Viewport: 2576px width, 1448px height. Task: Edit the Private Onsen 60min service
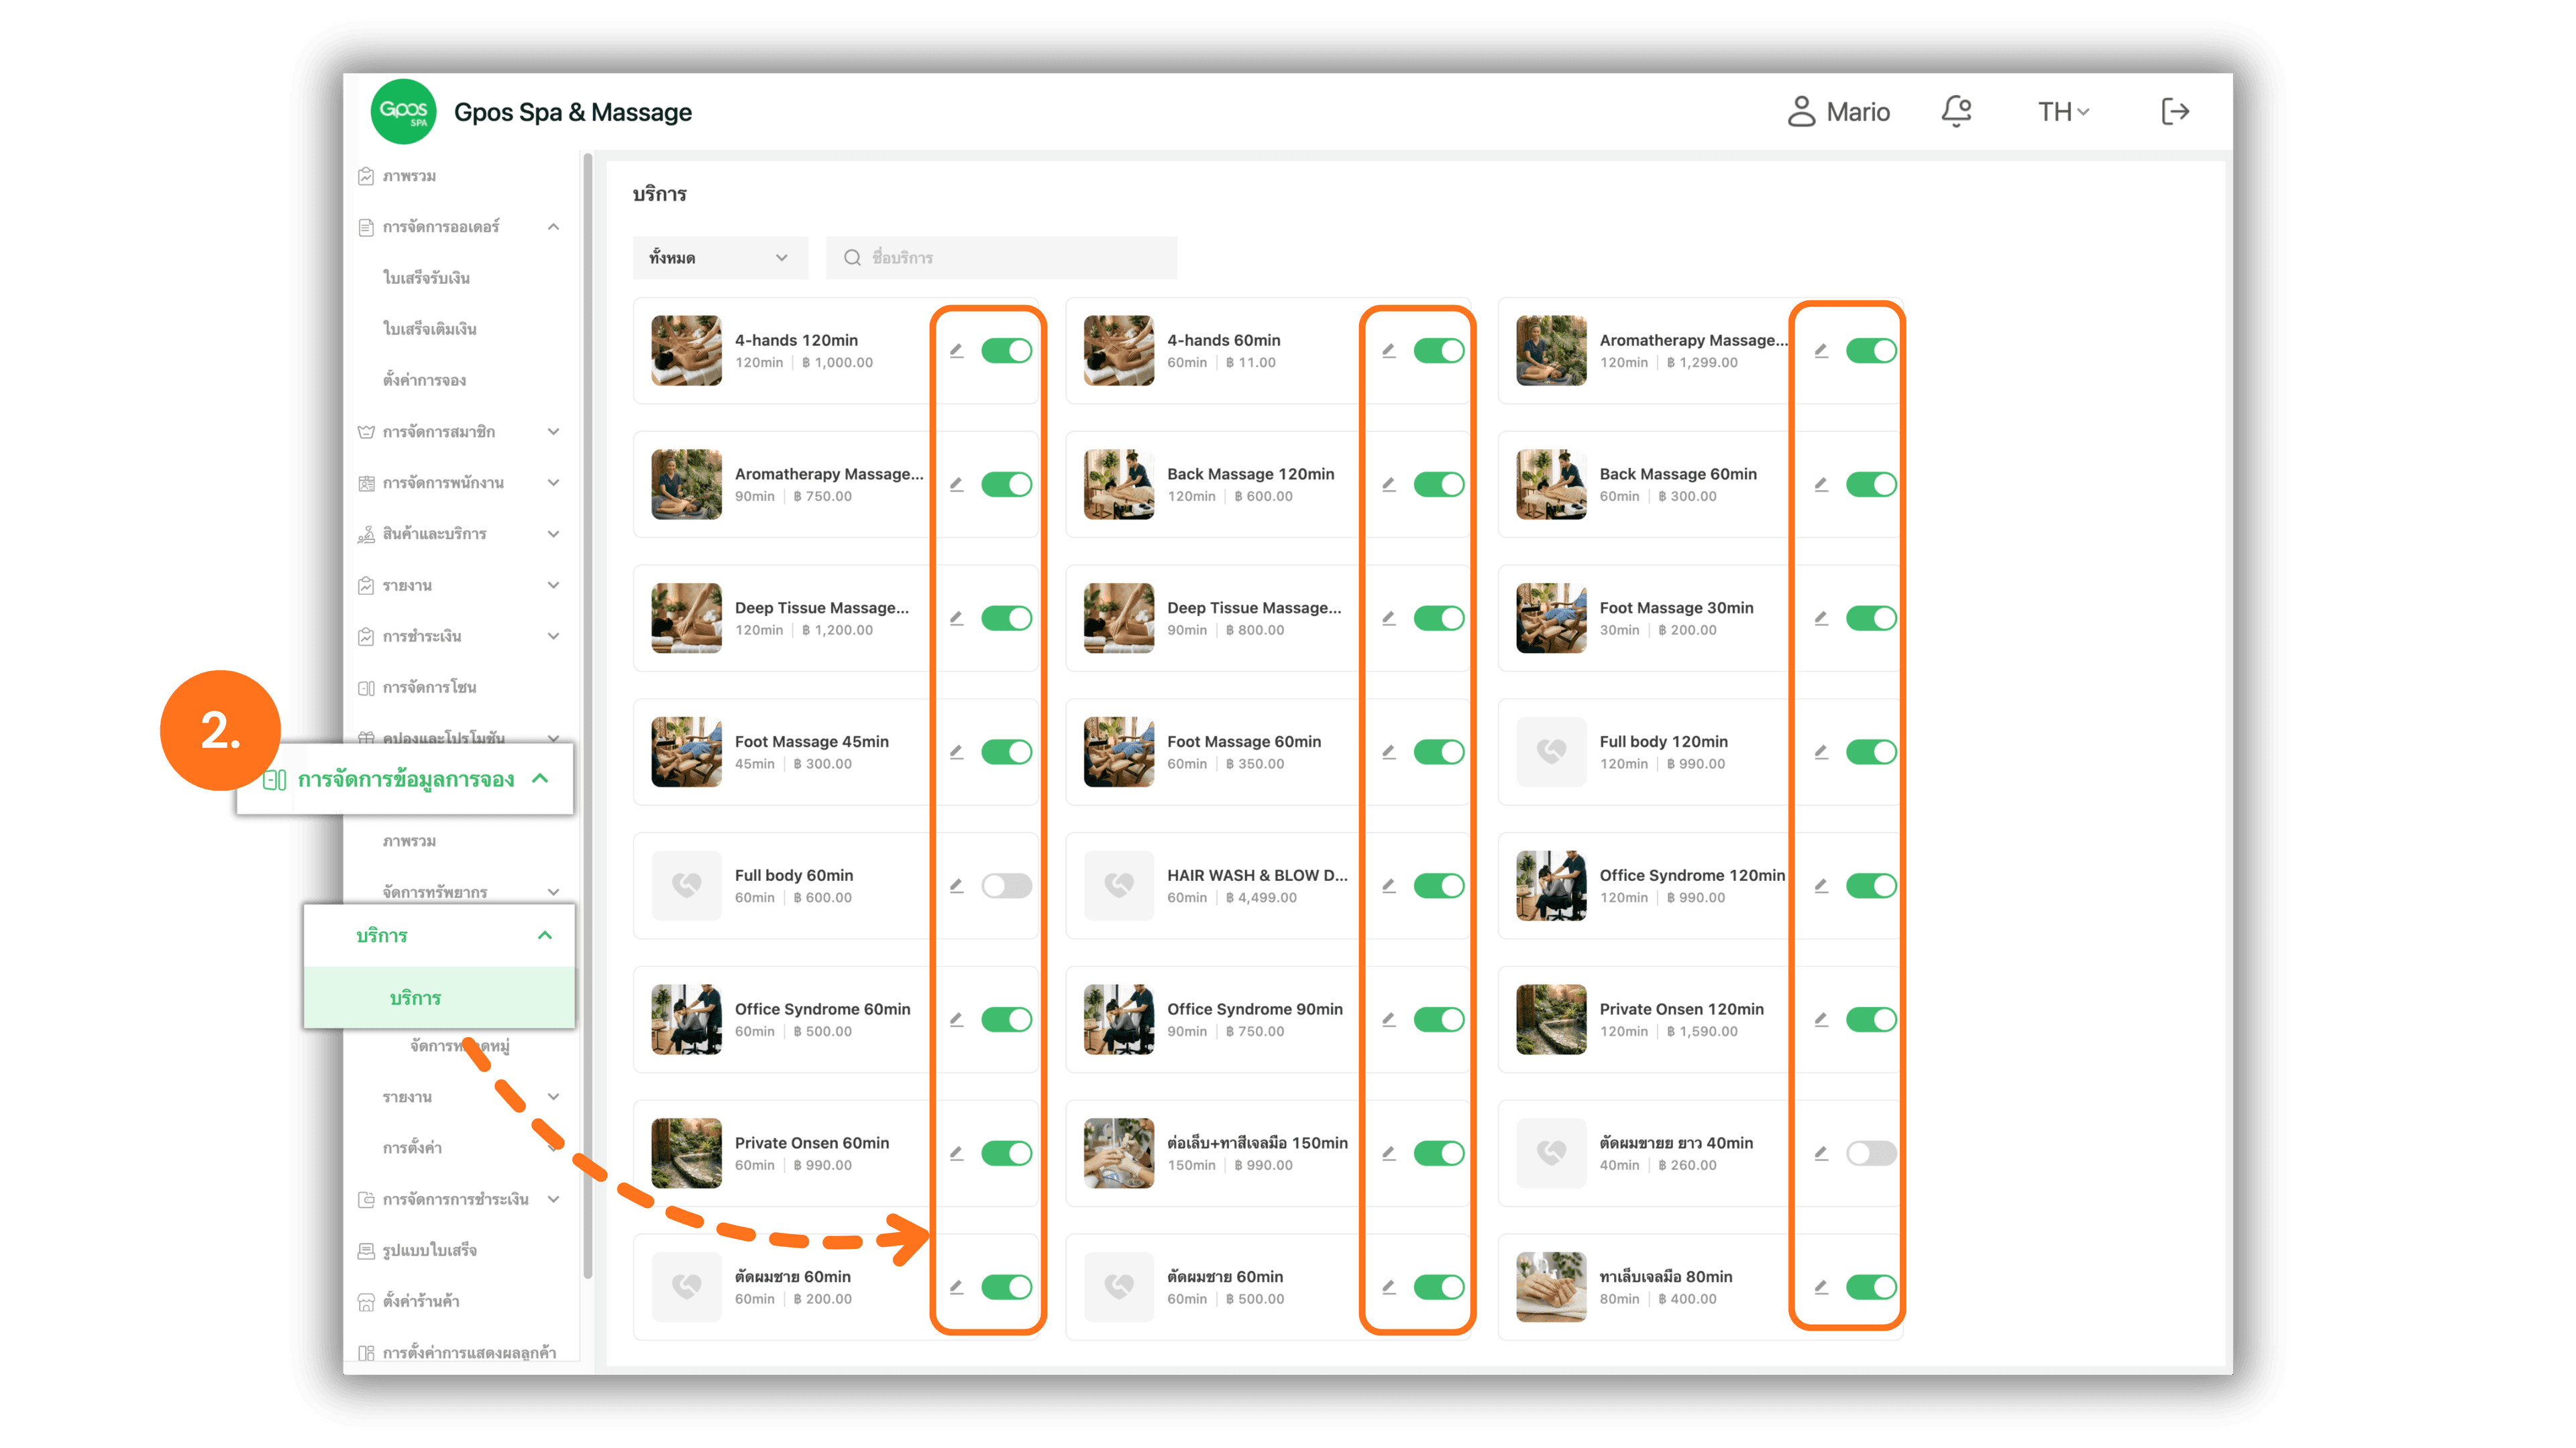[x=956, y=1154]
